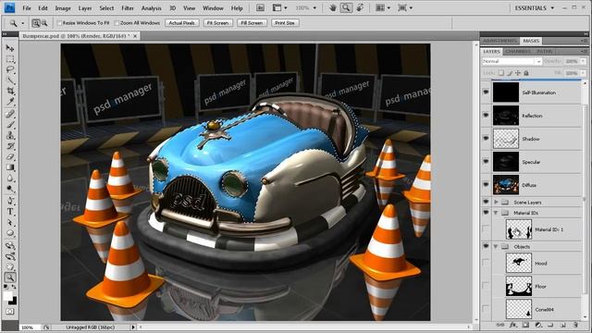The height and width of the screenshot is (333, 592).
Task: Add a layer mask
Action: coord(525,325)
